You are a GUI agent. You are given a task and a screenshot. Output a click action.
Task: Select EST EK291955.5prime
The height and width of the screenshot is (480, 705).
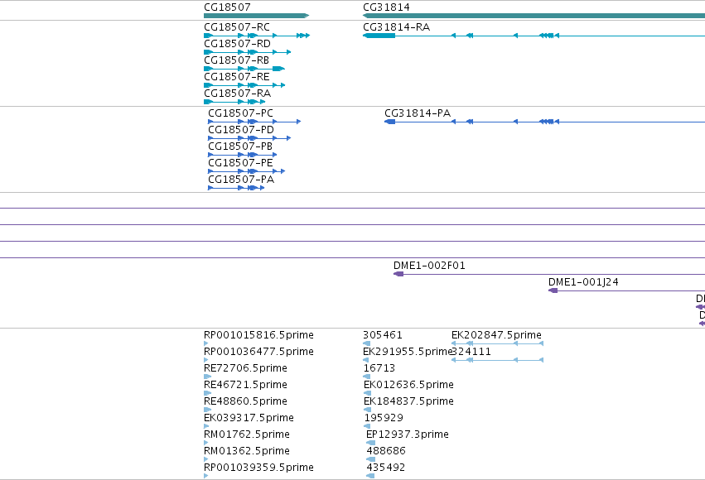407,352
